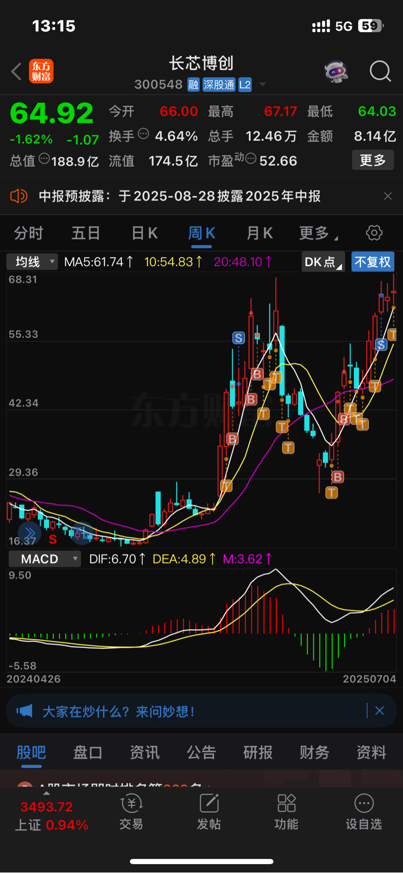The width and height of the screenshot is (403, 873).
Task: Tap the 最低 64.03 value
Action: coord(377,111)
